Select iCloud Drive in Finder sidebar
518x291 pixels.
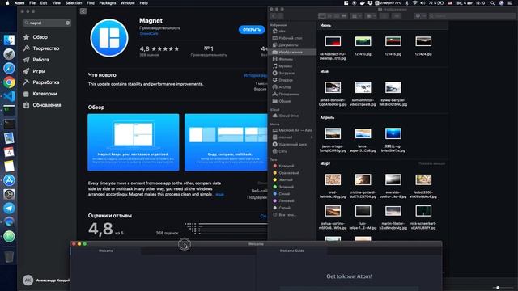pos(289,116)
